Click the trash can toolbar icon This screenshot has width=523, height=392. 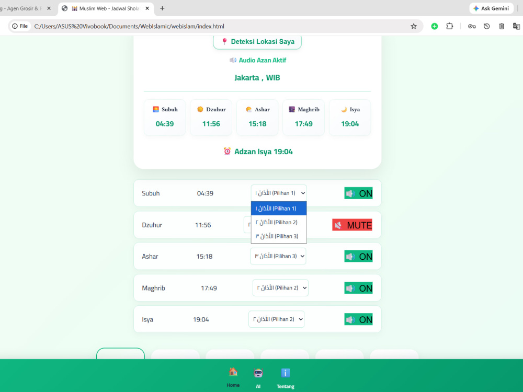pos(502,26)
